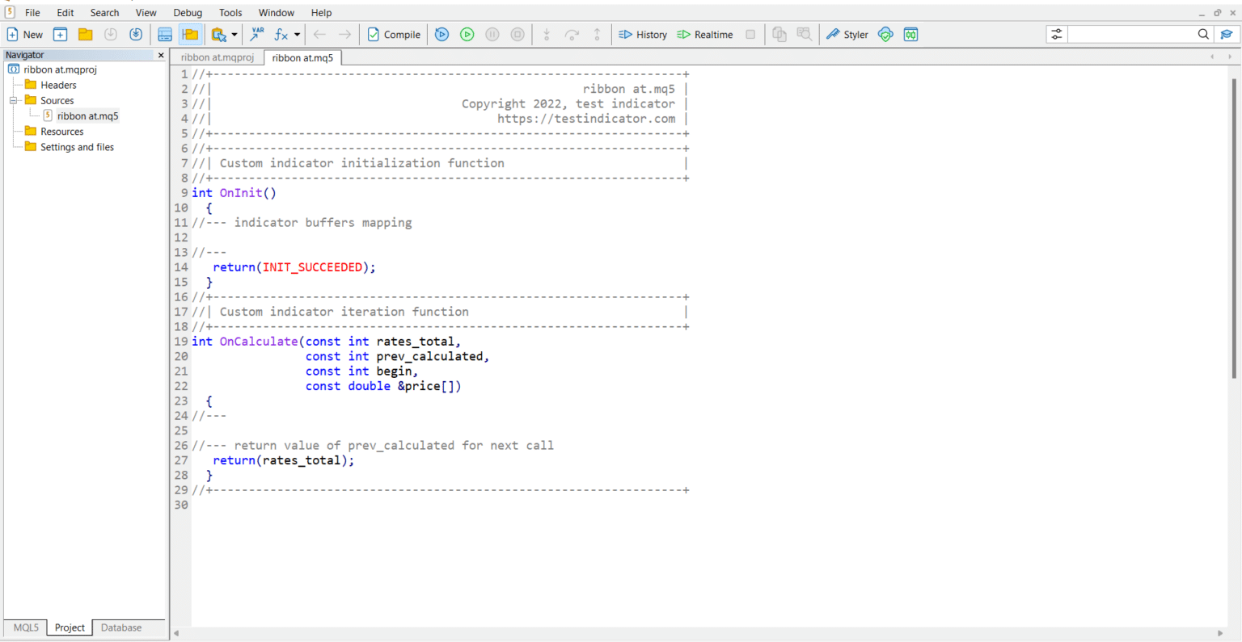
Task: Click the New file button
Action: click(24, 35)
